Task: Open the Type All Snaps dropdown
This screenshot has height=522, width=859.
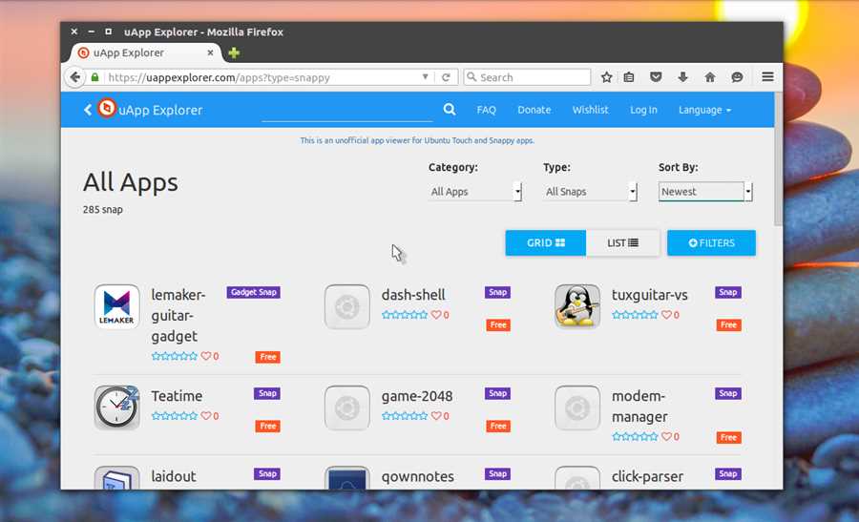Action: (x=590, y=192)
